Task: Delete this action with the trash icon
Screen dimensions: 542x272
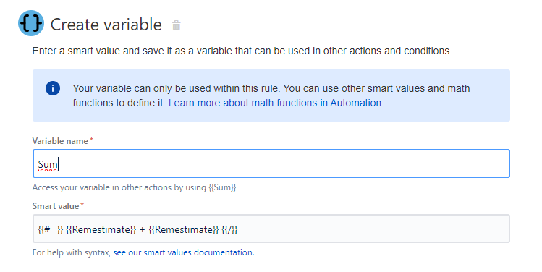Action: pyautogui.click(x=177, y=25)
